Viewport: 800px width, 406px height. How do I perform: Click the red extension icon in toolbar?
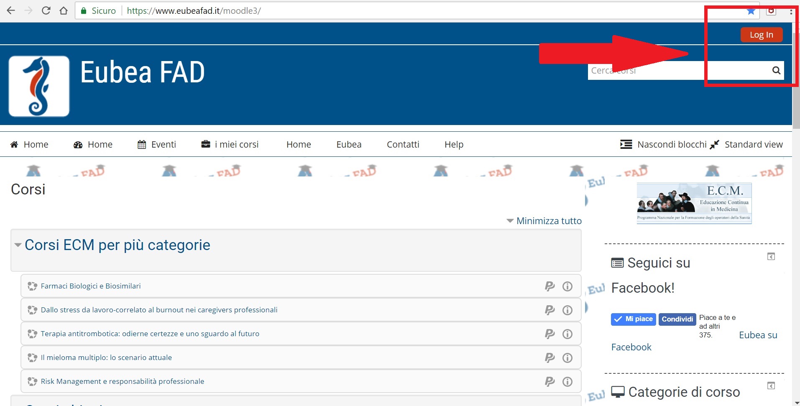[x=771, y=11]
